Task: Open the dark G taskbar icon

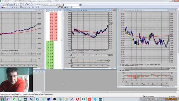Action: pyautogui.click(x=49, y=99)
